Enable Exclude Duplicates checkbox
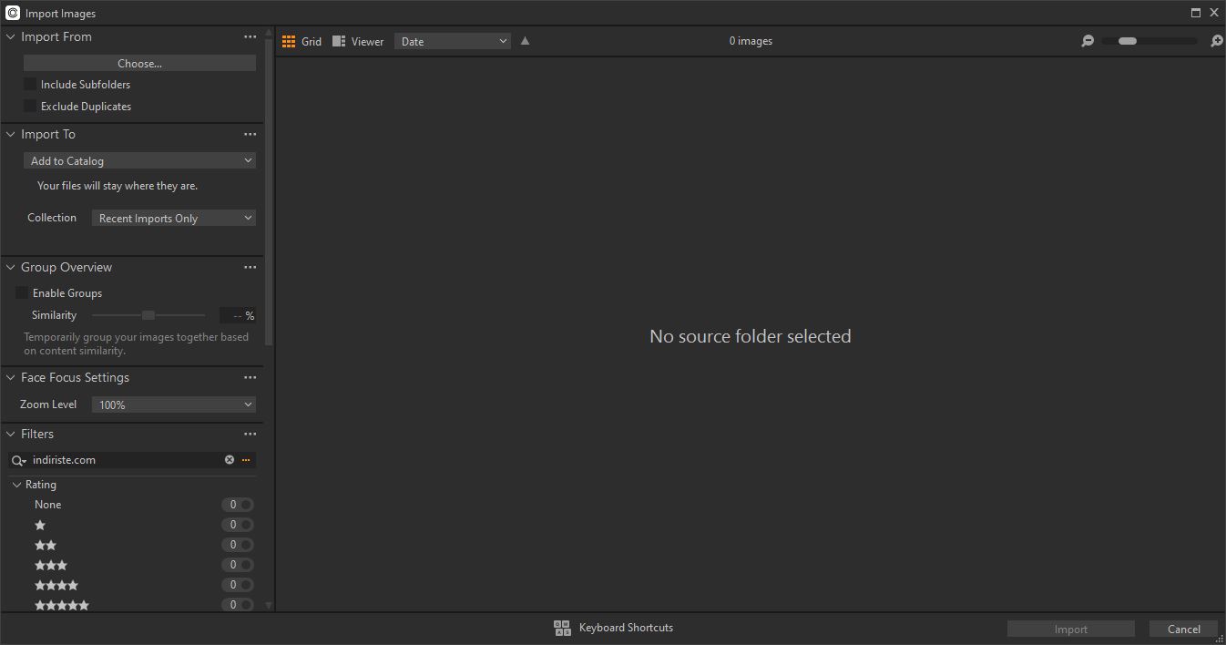Viewport: 1226px width, 645px height. click(30, 107)
